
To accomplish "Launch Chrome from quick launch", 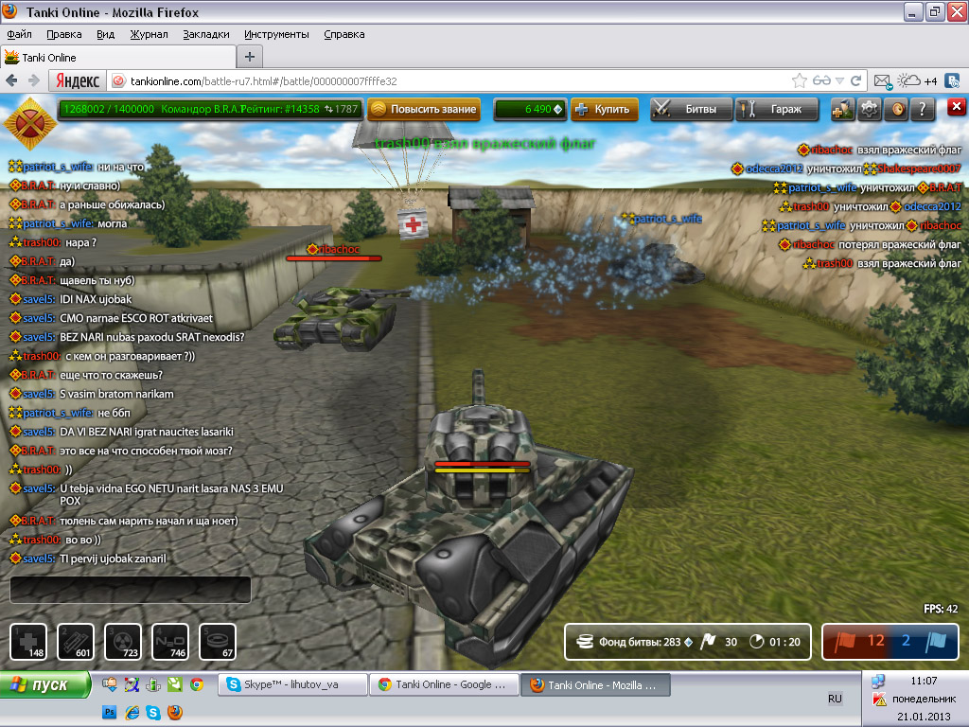I will 197,684.
